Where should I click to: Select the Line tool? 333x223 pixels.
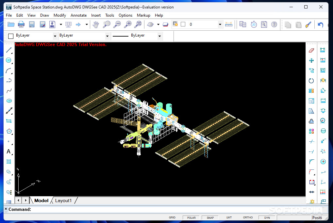[x=9, y=50]
